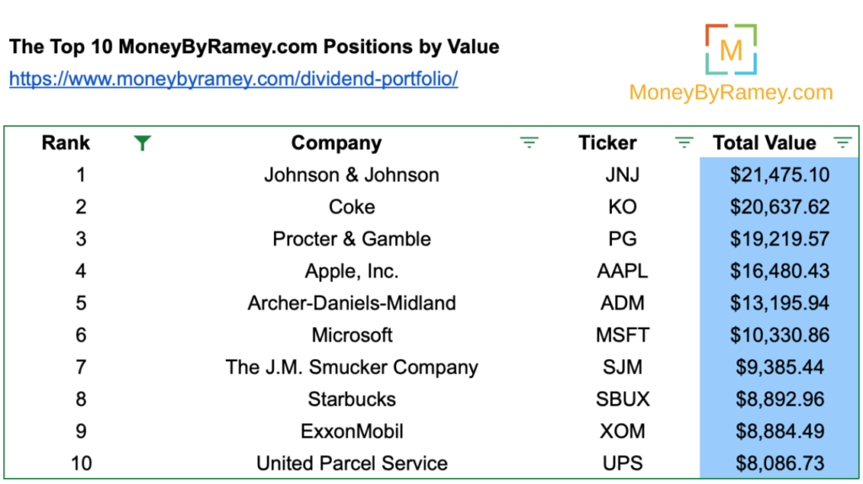Click the $8,086.73 value cell
Image resolution: width=863 pixels, height=484 pixels.
tap(780, 463)
